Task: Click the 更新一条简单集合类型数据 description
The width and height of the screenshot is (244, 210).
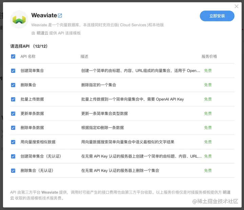Action: [104, 114]
